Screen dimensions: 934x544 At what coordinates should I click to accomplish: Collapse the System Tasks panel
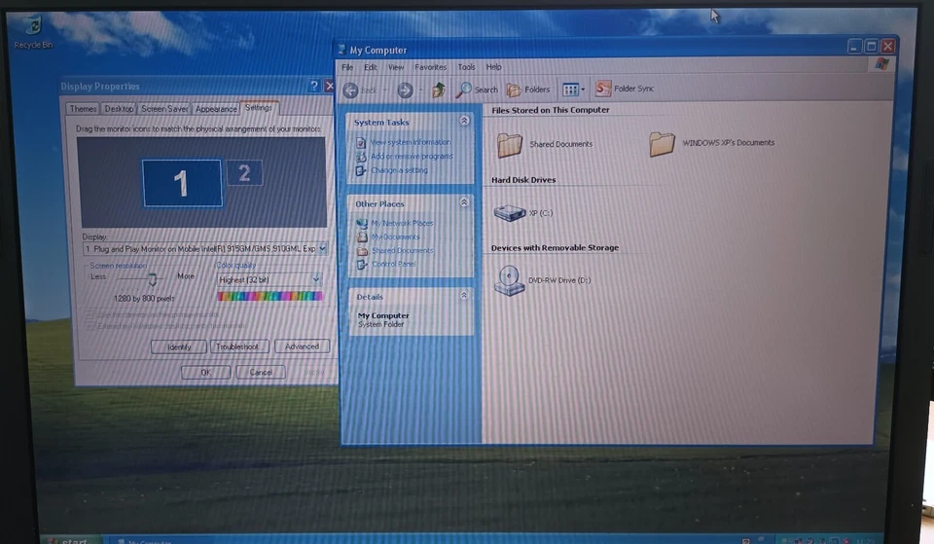point(464,121)
